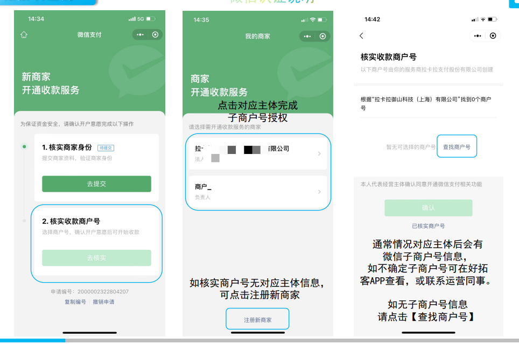Click the 我的商家 title text
The width and height of the screenshot is (519, 344).
[257, 37]
